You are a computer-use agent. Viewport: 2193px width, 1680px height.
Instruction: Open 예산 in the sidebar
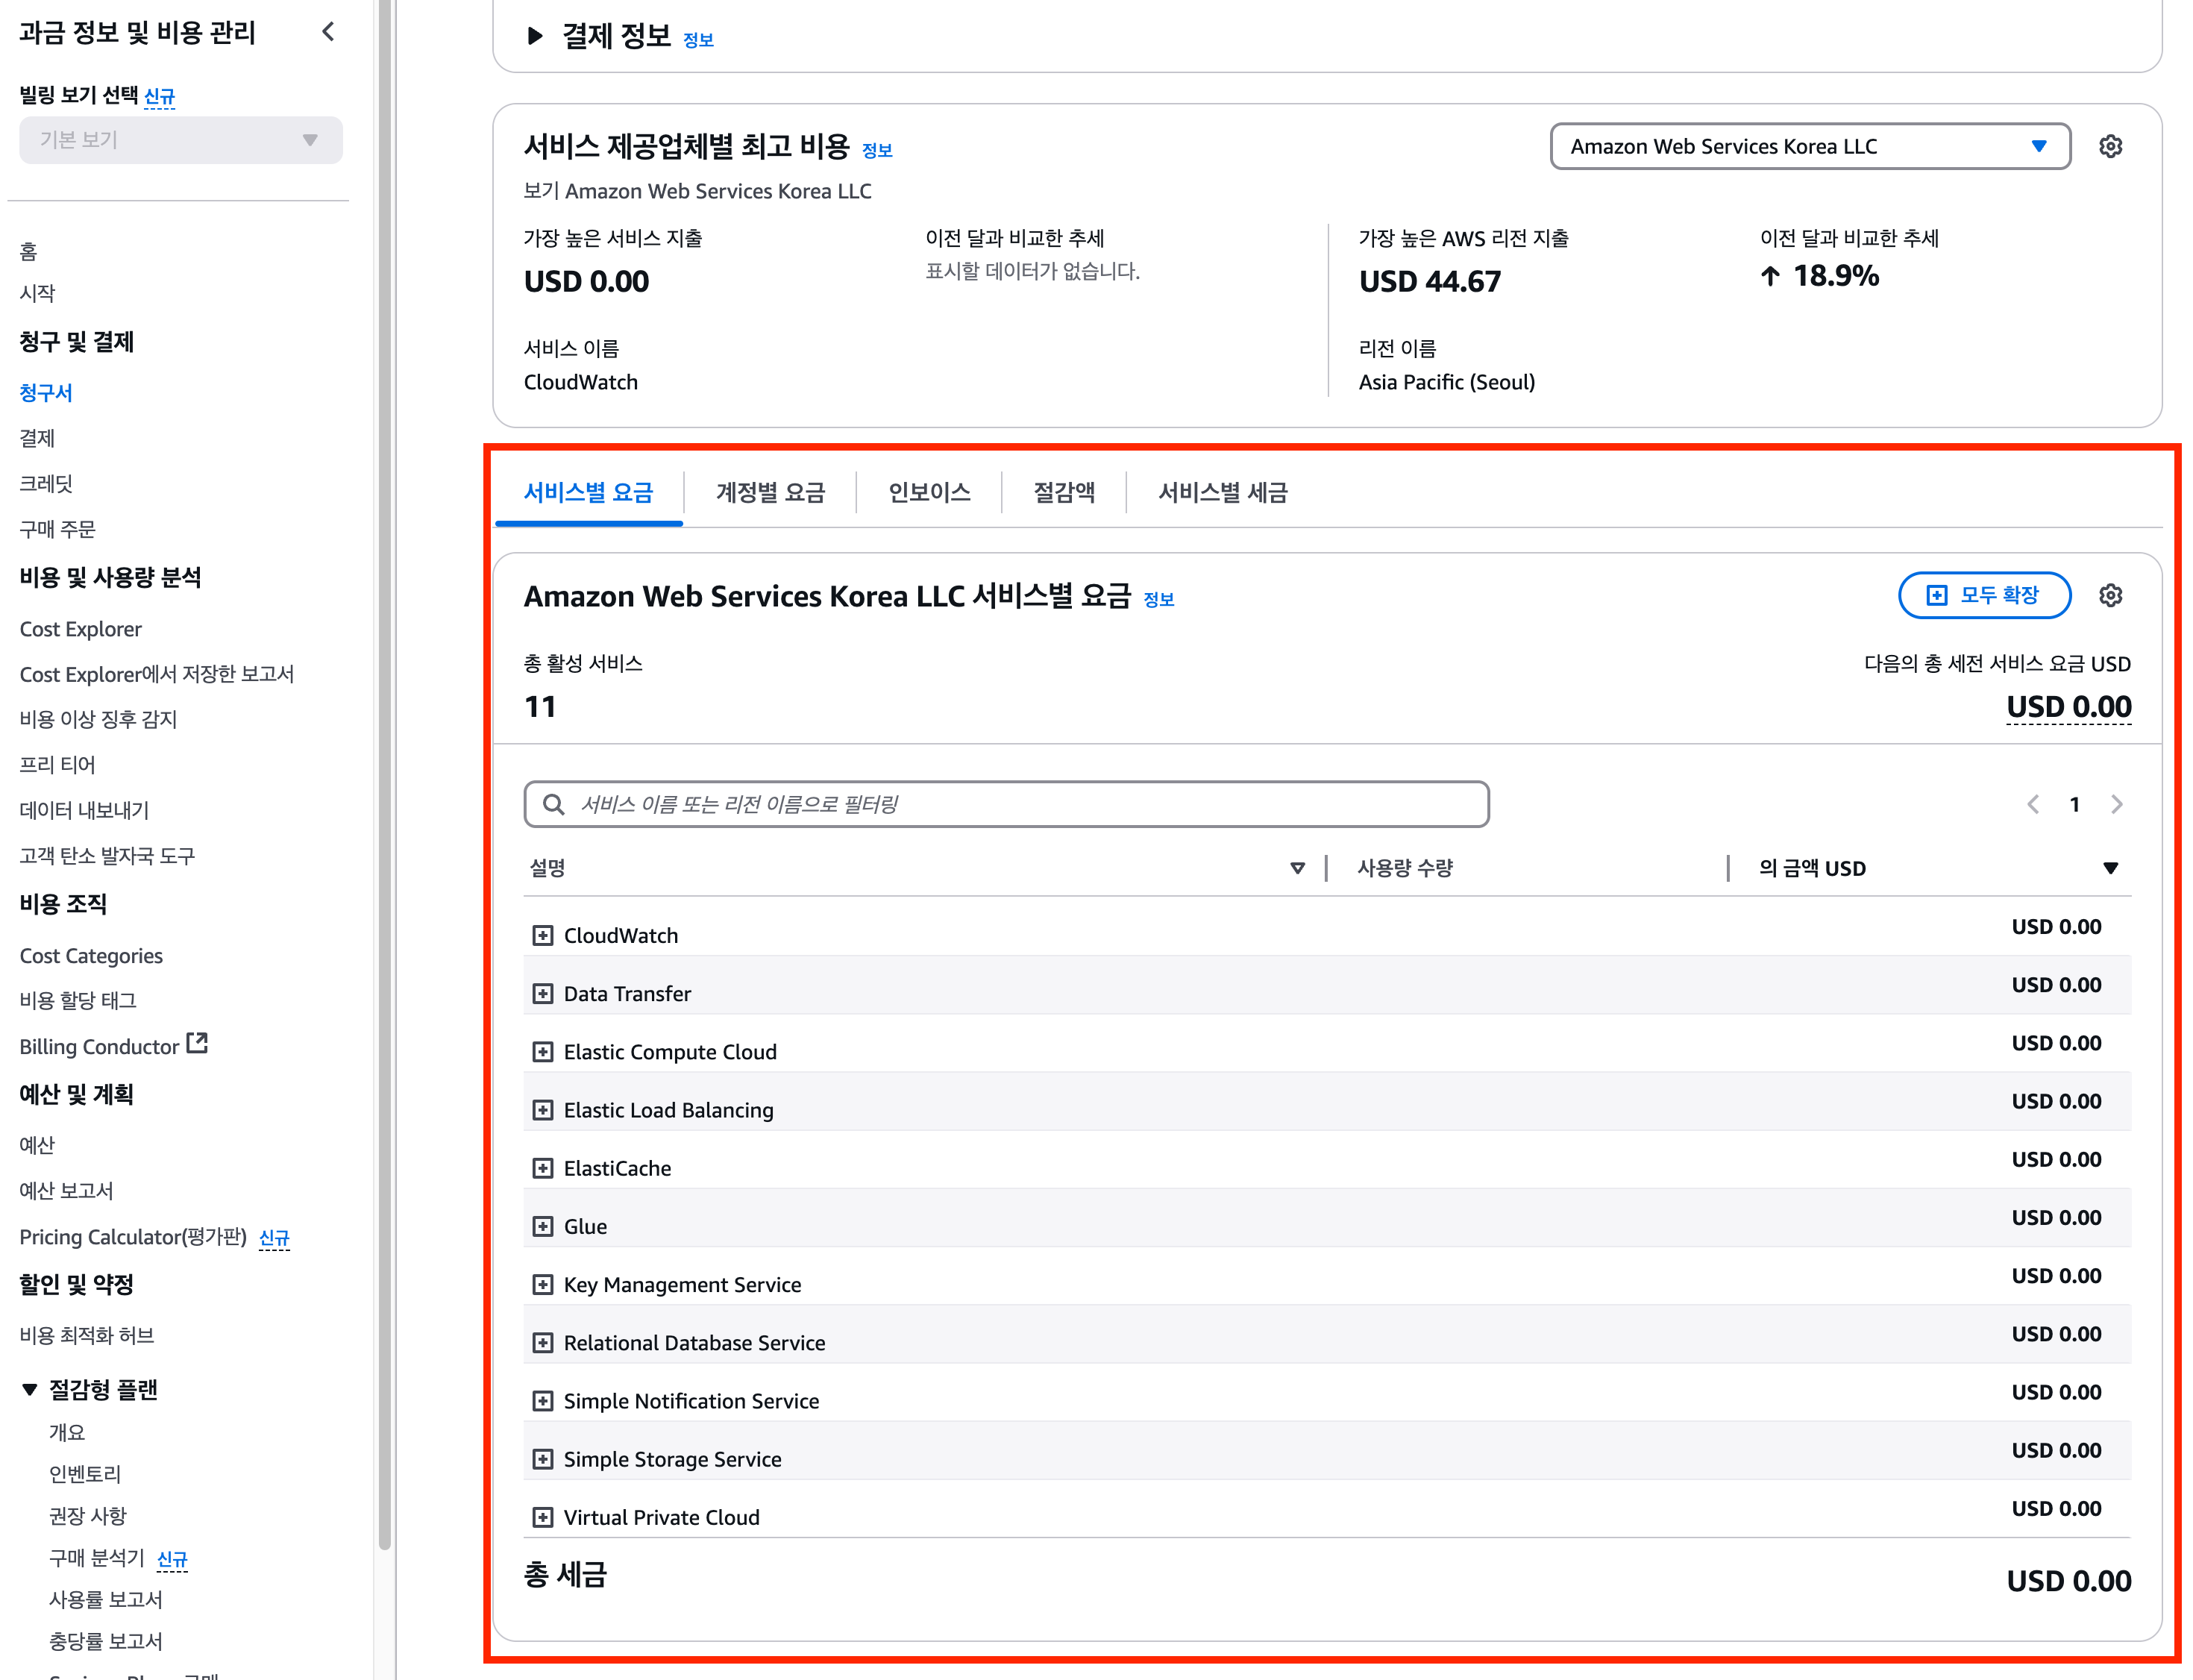37,1145
